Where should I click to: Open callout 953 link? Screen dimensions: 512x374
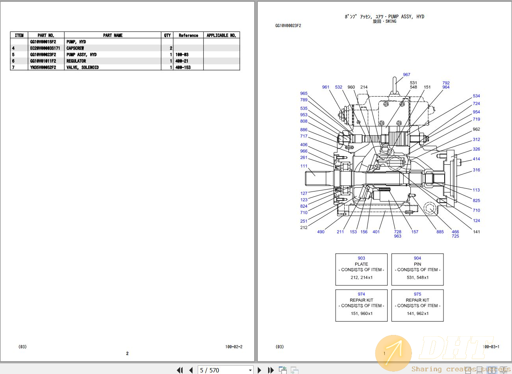[x=304, y=115]
